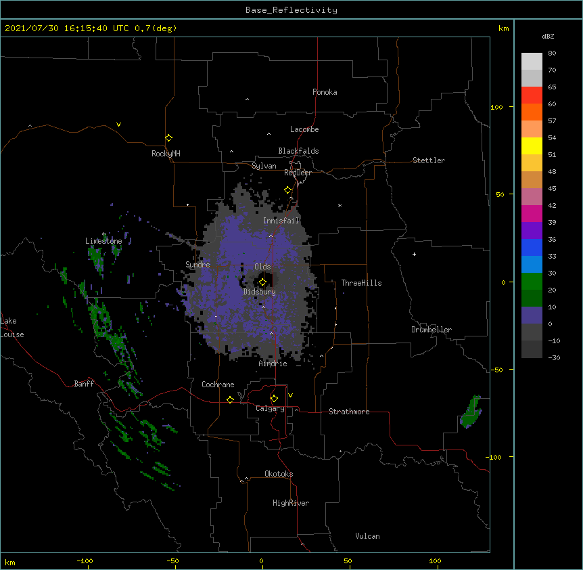Click the Base_Reflectivity title
Image resolution: width=583 pixels, height=570 pixels.
point(291,10)
